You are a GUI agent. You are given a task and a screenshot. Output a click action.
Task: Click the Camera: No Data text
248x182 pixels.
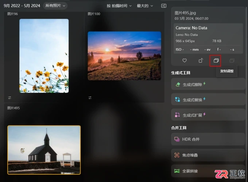pyautogui.click(x=191, y=28)
